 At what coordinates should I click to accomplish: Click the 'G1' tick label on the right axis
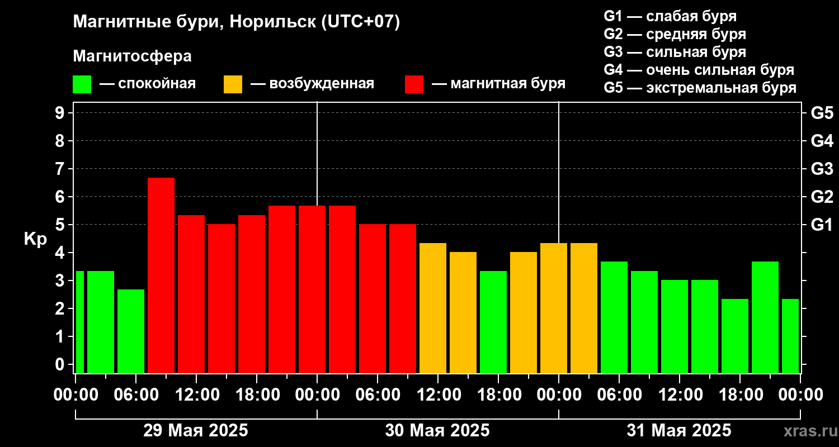[x=822, y=225]
